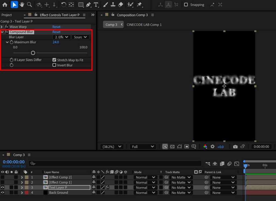Click the Maximum Blur slider handle

coord(33,53)
